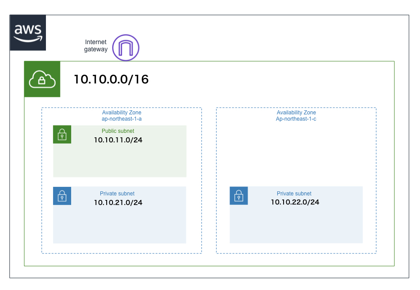The height and width of the screenshot is (290, 420).
Task: Click the 10.10.22.0/24 CIDR text
Action: [295, 202]
